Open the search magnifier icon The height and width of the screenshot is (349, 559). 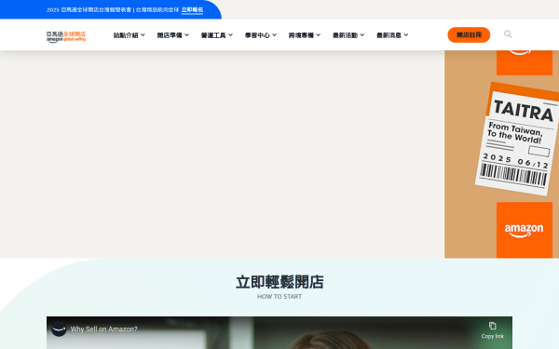pyautogui.click(x=508, y=34)
